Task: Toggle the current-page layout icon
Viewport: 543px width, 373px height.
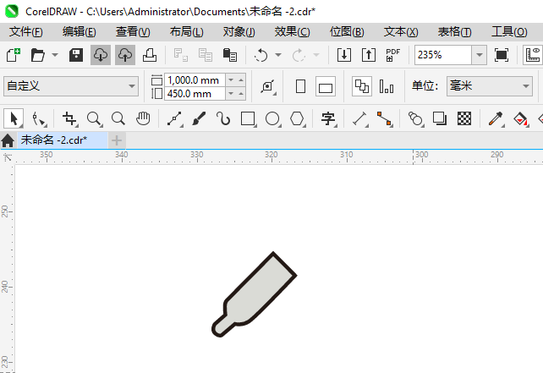Action: click(x=387, y=86)
